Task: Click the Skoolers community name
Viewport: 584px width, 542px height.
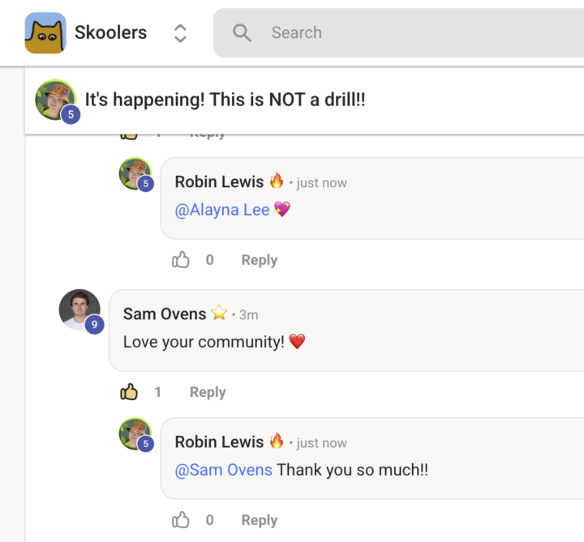Action: (x=110, y=32)
